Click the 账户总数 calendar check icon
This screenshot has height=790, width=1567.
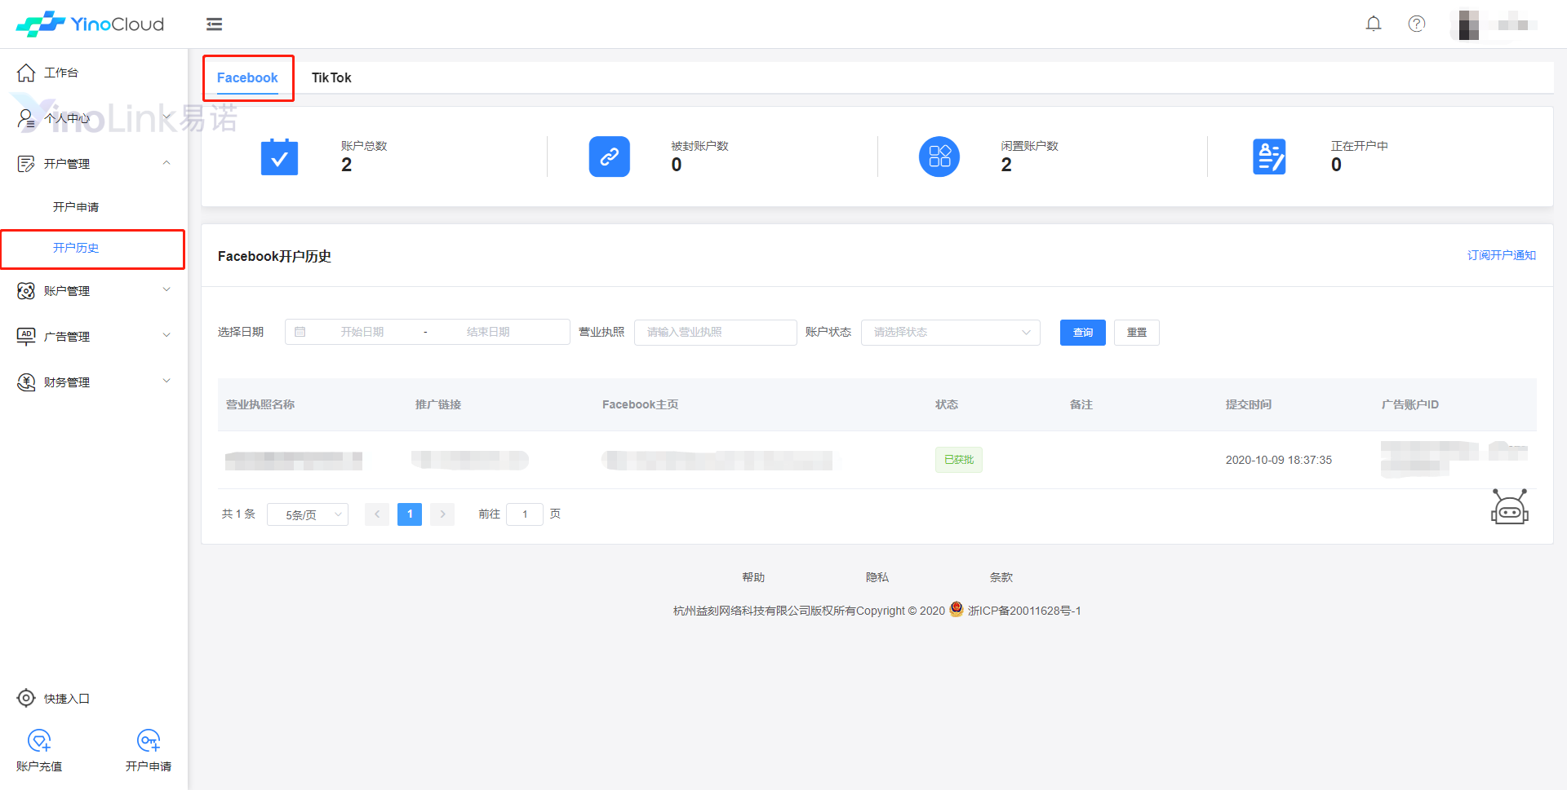pyautogui.click(x=279, y=157)
